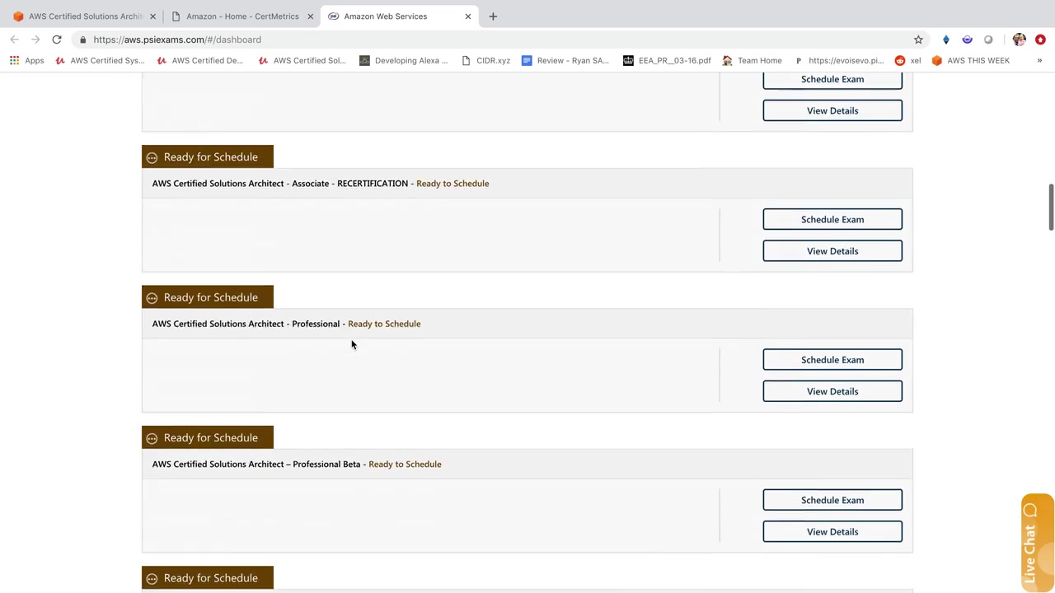Image resolution: width=1055 pixels, height=593 pixels.
Task: Click the grey circle extension icon
Action: [988, 40]
